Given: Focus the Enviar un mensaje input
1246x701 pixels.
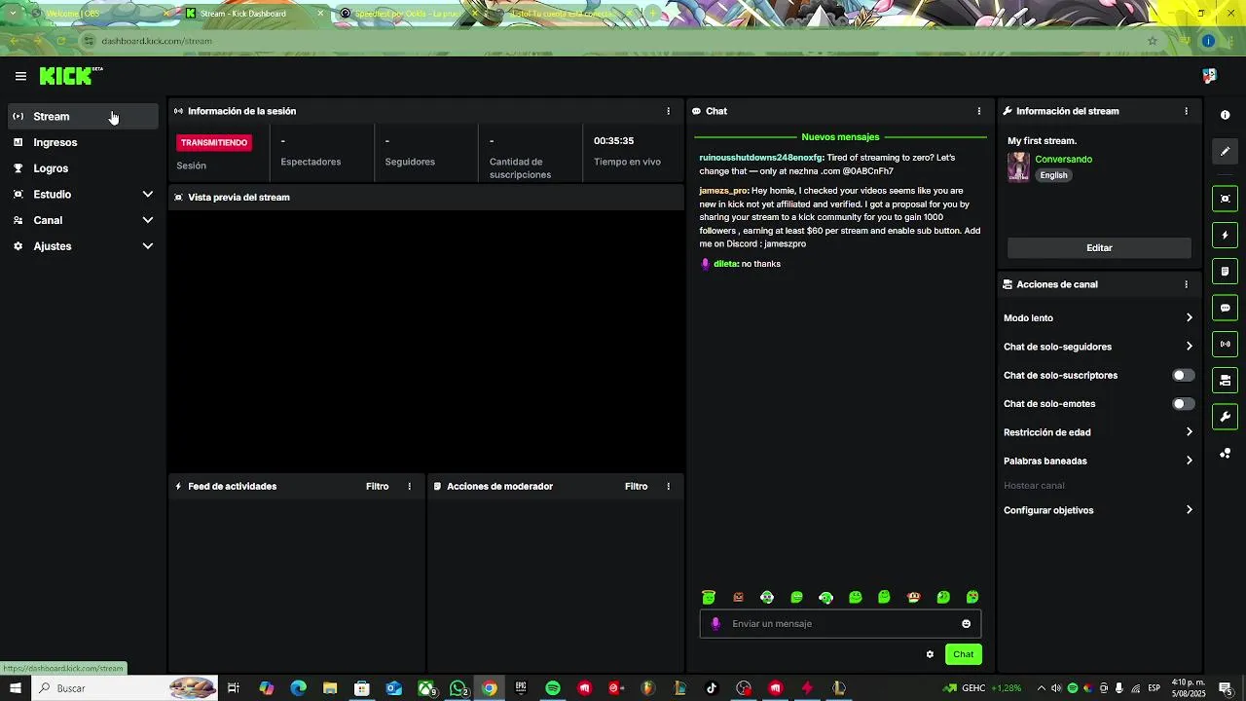Looking at the screenshot, I should pos(840,624).
